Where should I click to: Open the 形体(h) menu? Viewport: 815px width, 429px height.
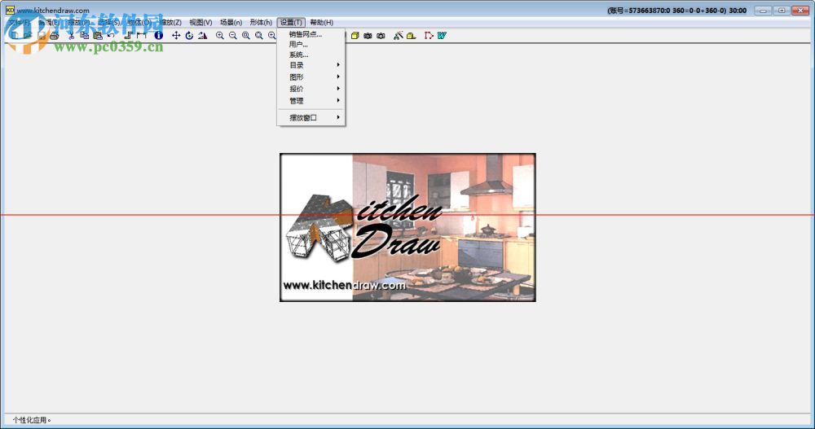pyautogui.click(x=261, y=22)
